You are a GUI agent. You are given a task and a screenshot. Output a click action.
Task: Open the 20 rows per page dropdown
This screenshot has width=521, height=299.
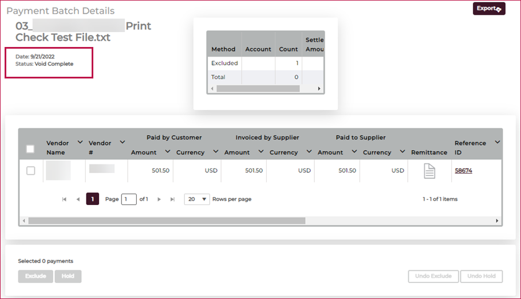[x=197, y=199]
